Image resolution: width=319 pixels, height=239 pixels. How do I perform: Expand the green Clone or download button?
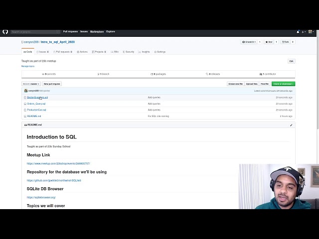tap(283, 84)
